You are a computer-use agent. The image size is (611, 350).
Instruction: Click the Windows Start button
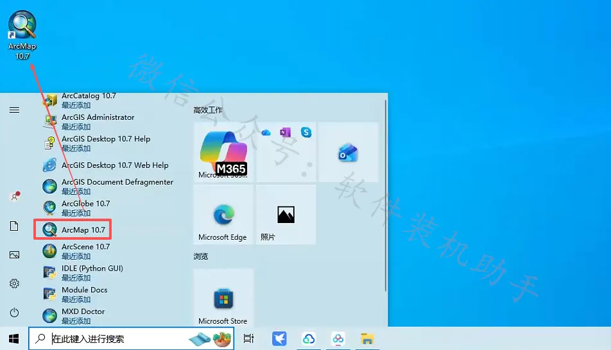13,338
